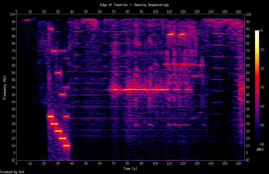Click the "-30" color scale tick

tap(262, 87)
